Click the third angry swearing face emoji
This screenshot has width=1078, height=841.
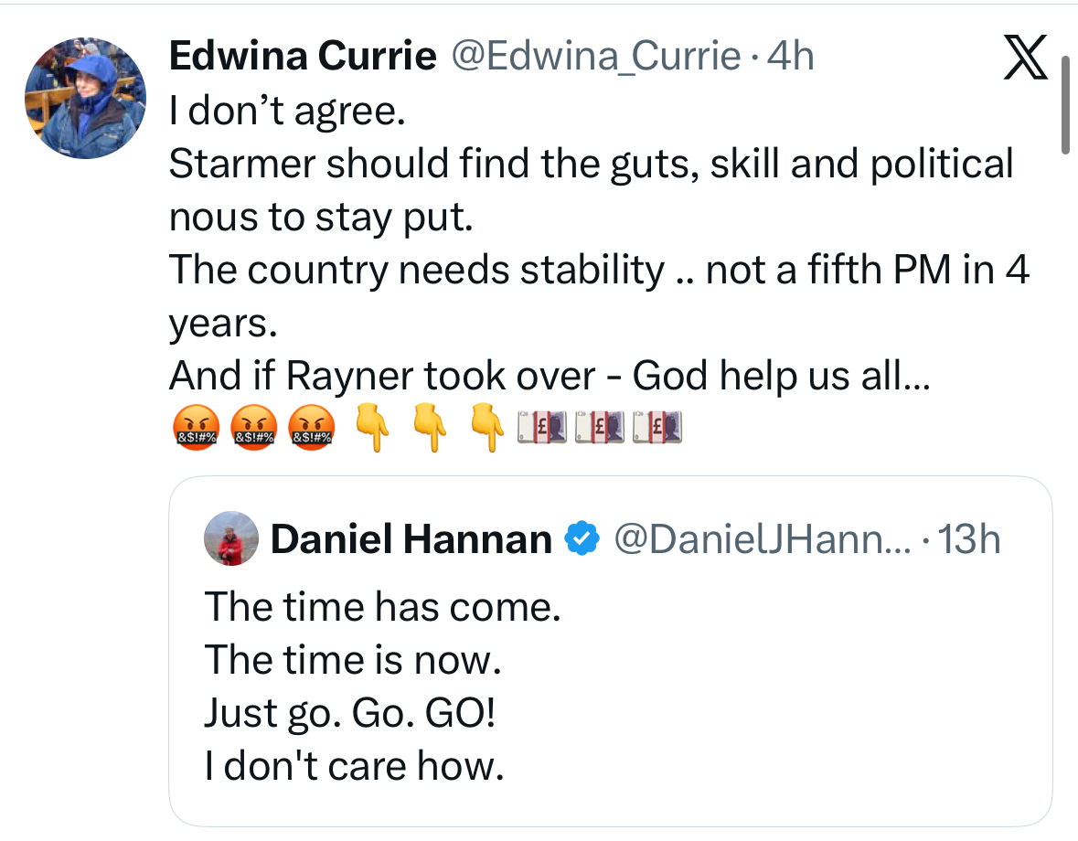click(x=311, y=428)
